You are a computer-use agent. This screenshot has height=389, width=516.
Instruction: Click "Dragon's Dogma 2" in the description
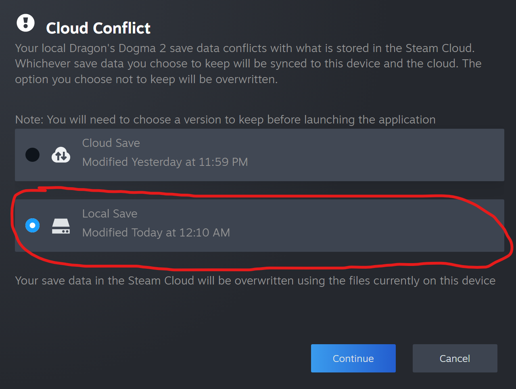click(x=118, y=48)
